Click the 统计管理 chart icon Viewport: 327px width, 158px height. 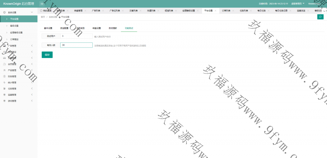click(x=4, y=82)
